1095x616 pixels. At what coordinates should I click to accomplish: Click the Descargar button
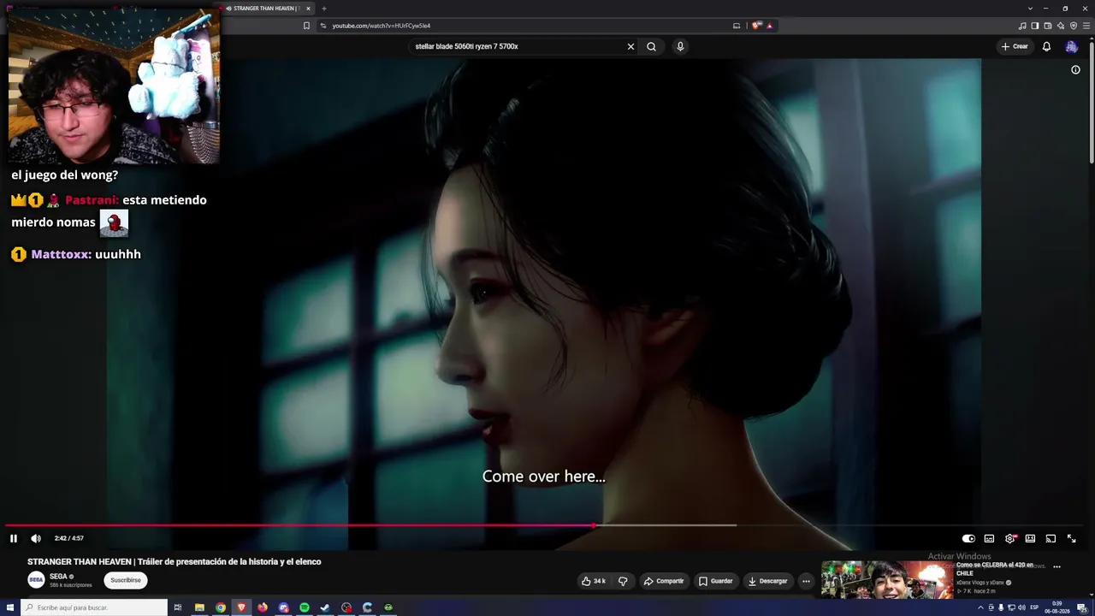pyautogui.click(x=768, y=581)
